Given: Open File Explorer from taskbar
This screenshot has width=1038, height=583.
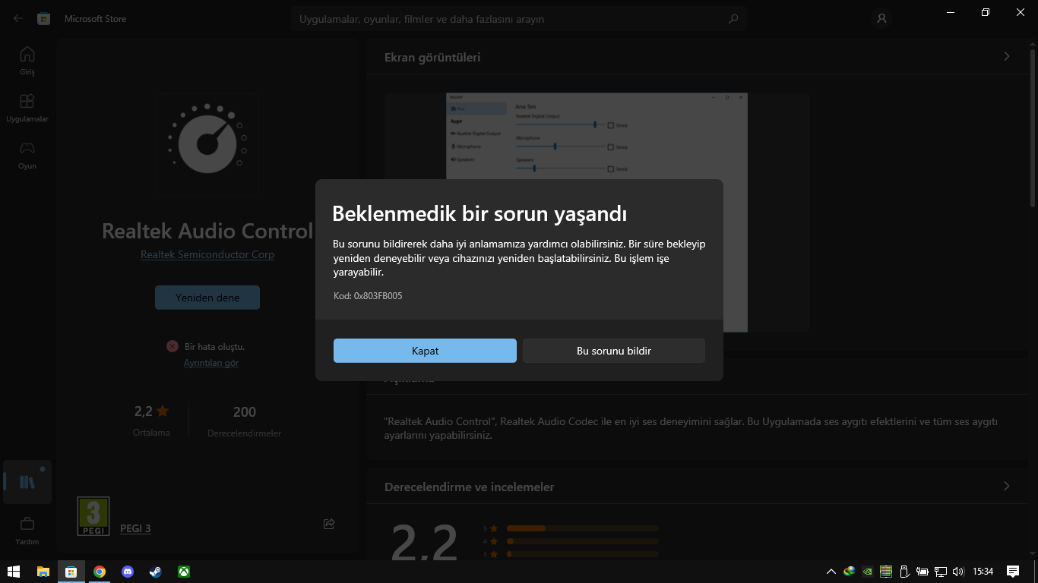Looking at the screenshot, I should [43, 572].
